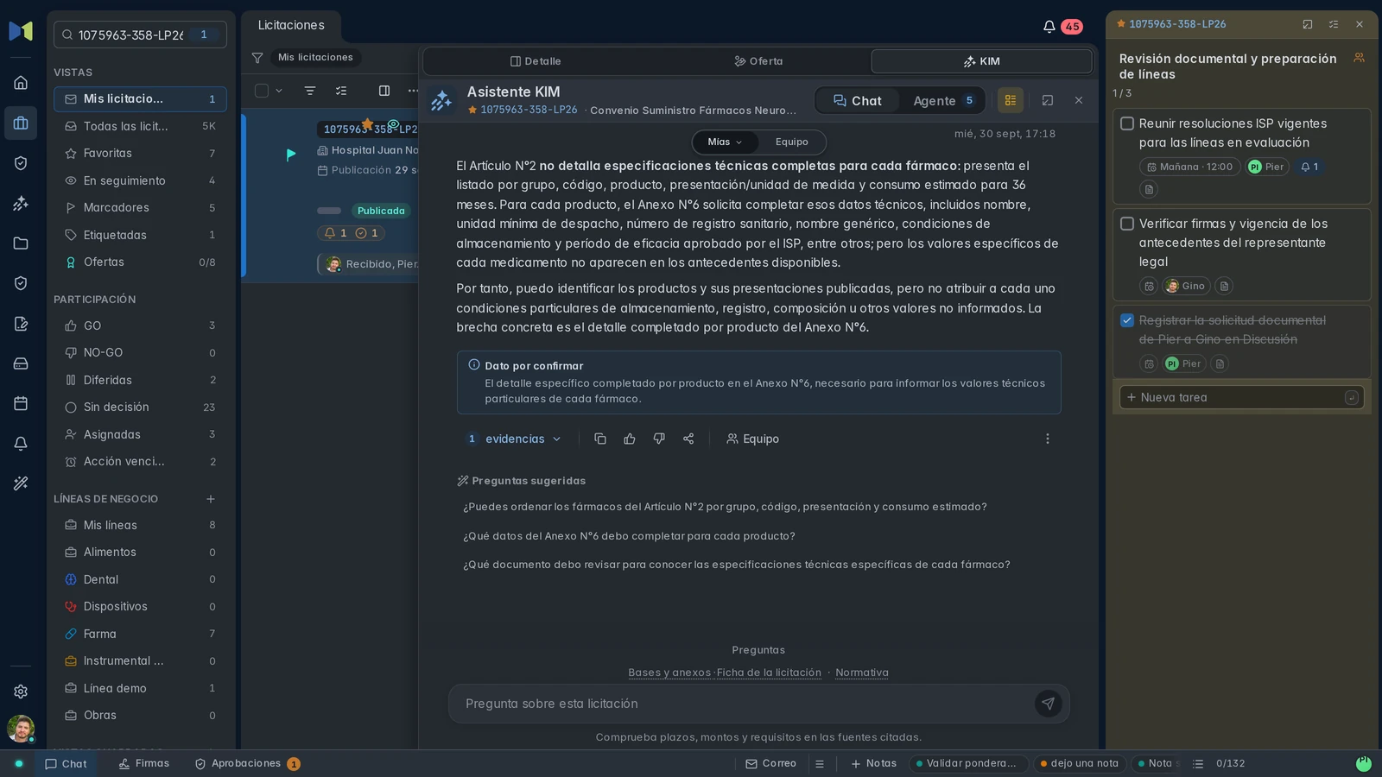The width and height of the screenshot is (1382, 777).
Task: Add a business line with the plus icon
Action: (x=211, y=499)
